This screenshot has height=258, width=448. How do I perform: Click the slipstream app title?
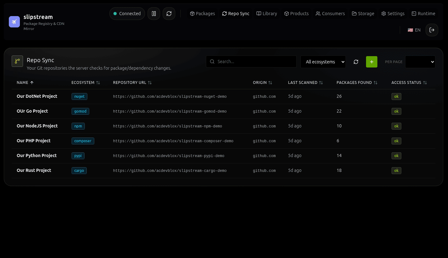[38, 17]
